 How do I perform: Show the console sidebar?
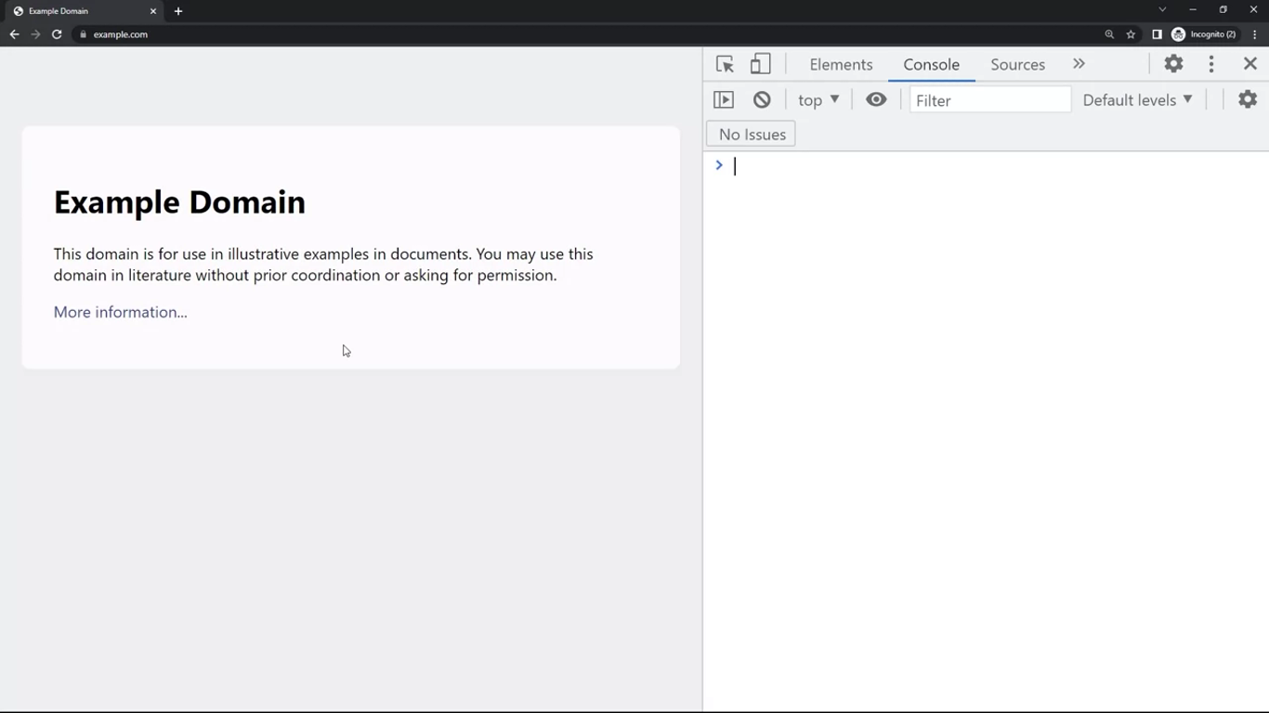(x=724, y=100)
